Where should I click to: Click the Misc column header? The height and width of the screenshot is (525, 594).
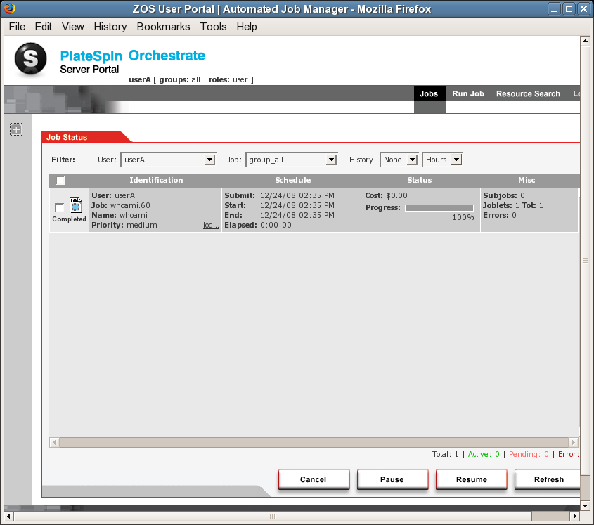click(527, 181)
